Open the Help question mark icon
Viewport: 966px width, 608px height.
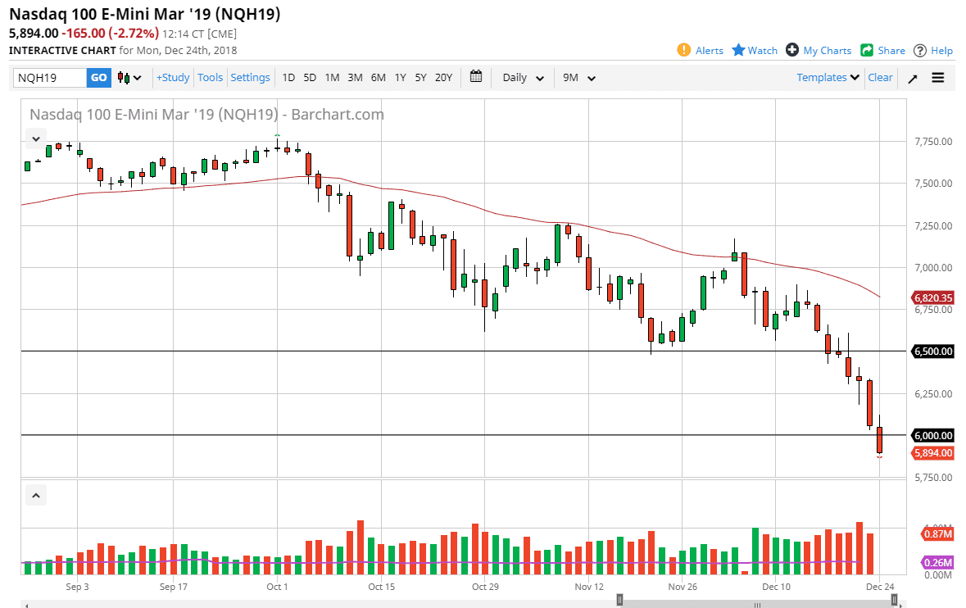pos(920,50)
